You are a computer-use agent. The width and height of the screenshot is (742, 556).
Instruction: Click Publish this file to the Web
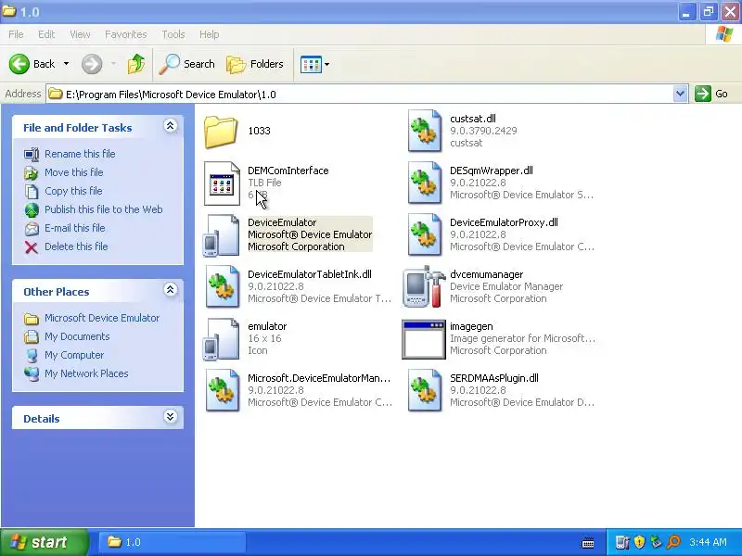coord(104,209)
